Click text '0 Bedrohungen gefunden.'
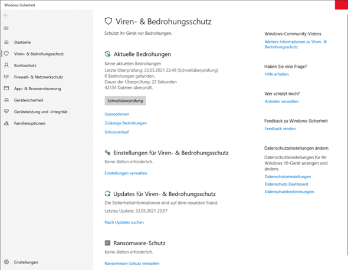 (x=130, y=76)
